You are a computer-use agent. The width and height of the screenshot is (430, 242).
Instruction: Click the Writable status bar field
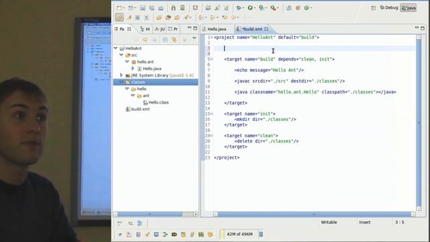point(329,223)
